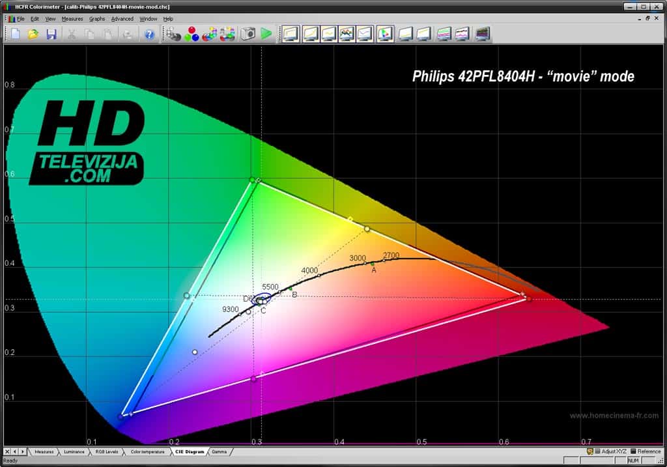Click the 4000 temperature label
Image resolution: width=667 pixels, height=467 pixels.
309,270
